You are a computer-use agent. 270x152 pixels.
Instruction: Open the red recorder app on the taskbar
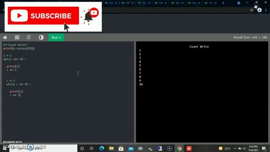(x=189, y=148)
